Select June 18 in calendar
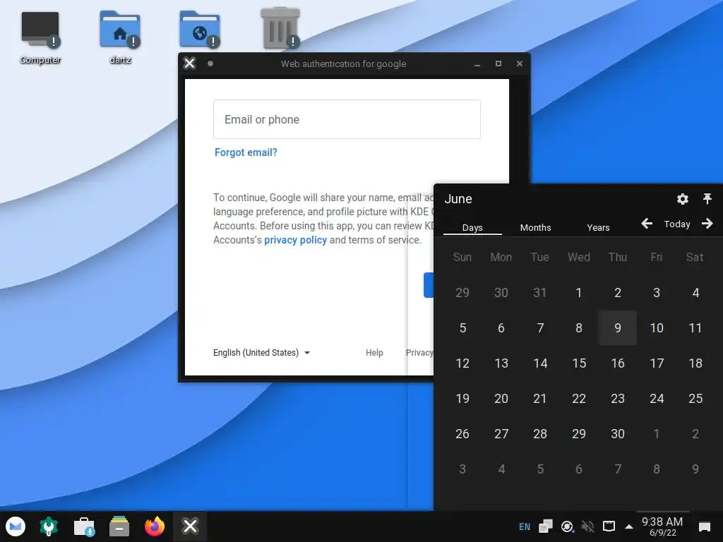 (x=695, y=363)
